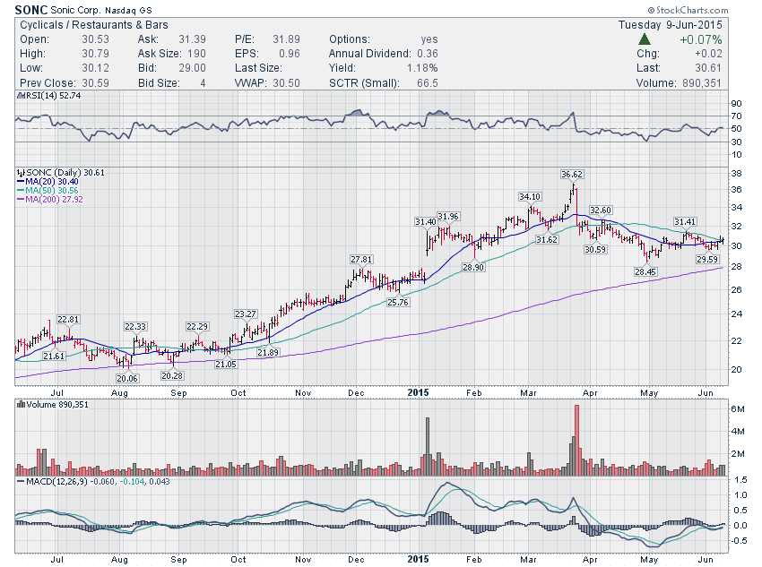Click the Low value 30.12
This screenshot has height=567, width=762.
[95, 68]
